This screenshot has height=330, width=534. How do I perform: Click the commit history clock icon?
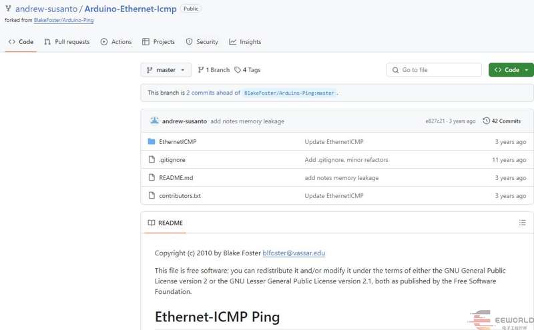[x=486, y=121]
